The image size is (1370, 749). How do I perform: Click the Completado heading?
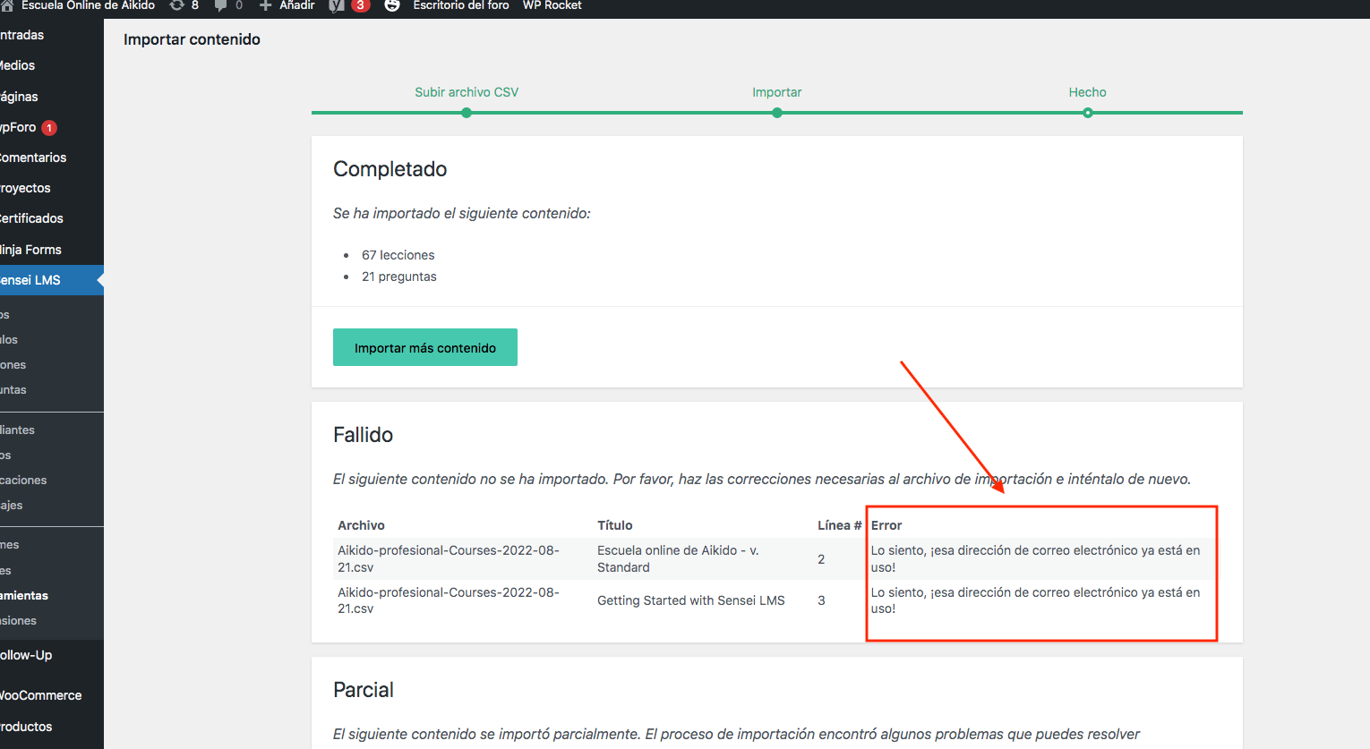coord(390,169)
